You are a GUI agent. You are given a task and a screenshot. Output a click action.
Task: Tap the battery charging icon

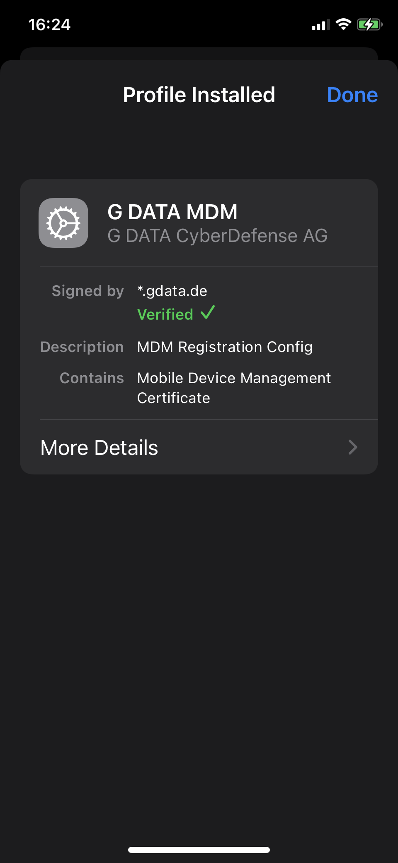tap(369, 24)
